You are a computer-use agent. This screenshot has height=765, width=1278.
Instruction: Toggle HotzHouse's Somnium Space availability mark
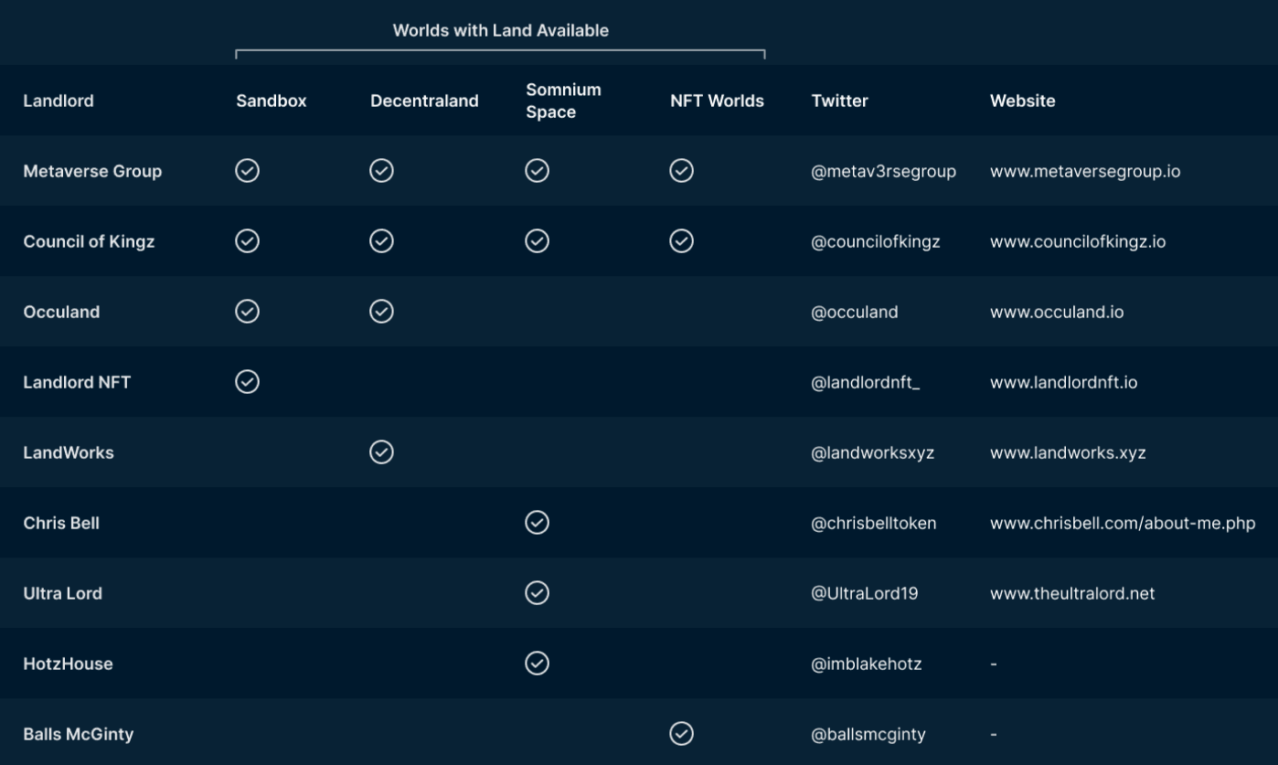coord(538,663)
